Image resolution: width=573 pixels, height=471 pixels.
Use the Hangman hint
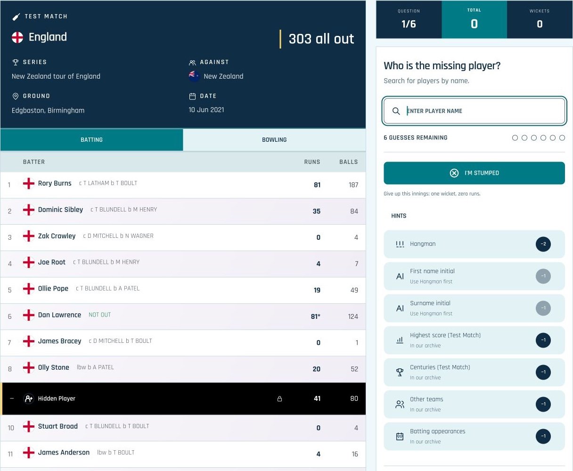click(x=474, y=244)
